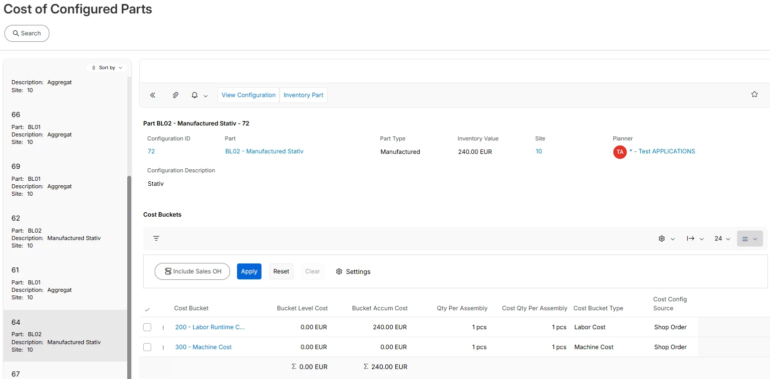
Task: Click the Machine Cost bucket type cell
Action: (x=594, y=347)
